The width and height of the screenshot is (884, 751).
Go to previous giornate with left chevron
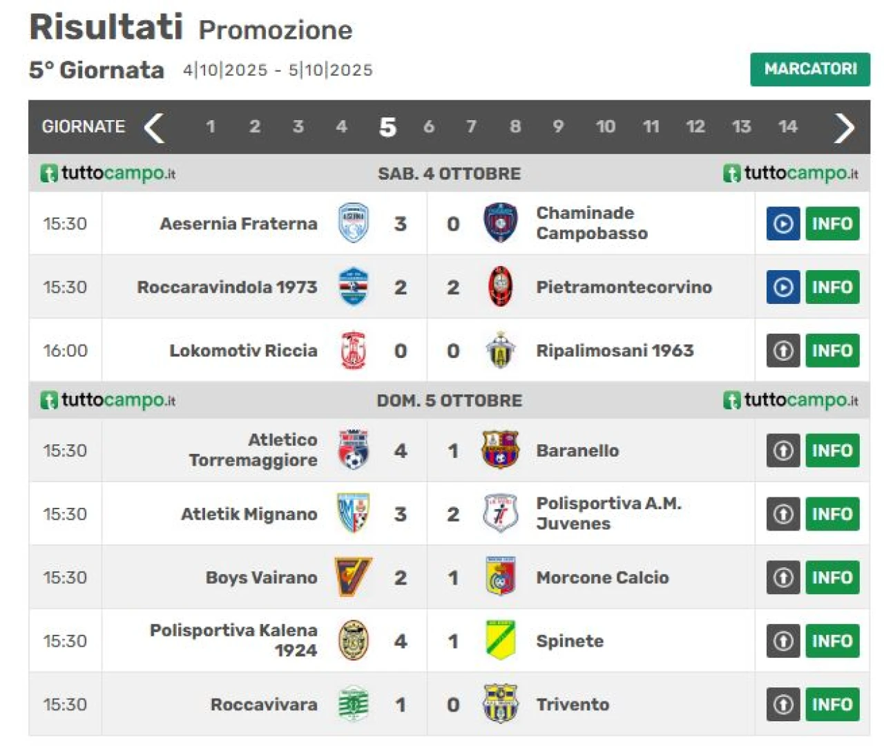(154, 127)
